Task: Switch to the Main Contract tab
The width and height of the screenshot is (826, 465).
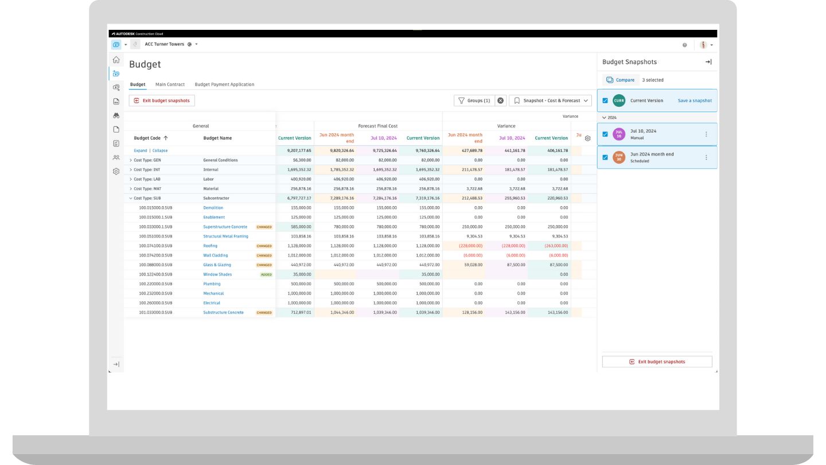Action: click(x=170, y=84)
